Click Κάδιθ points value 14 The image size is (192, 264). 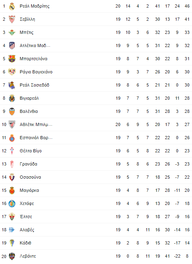(x=187, y=243)
